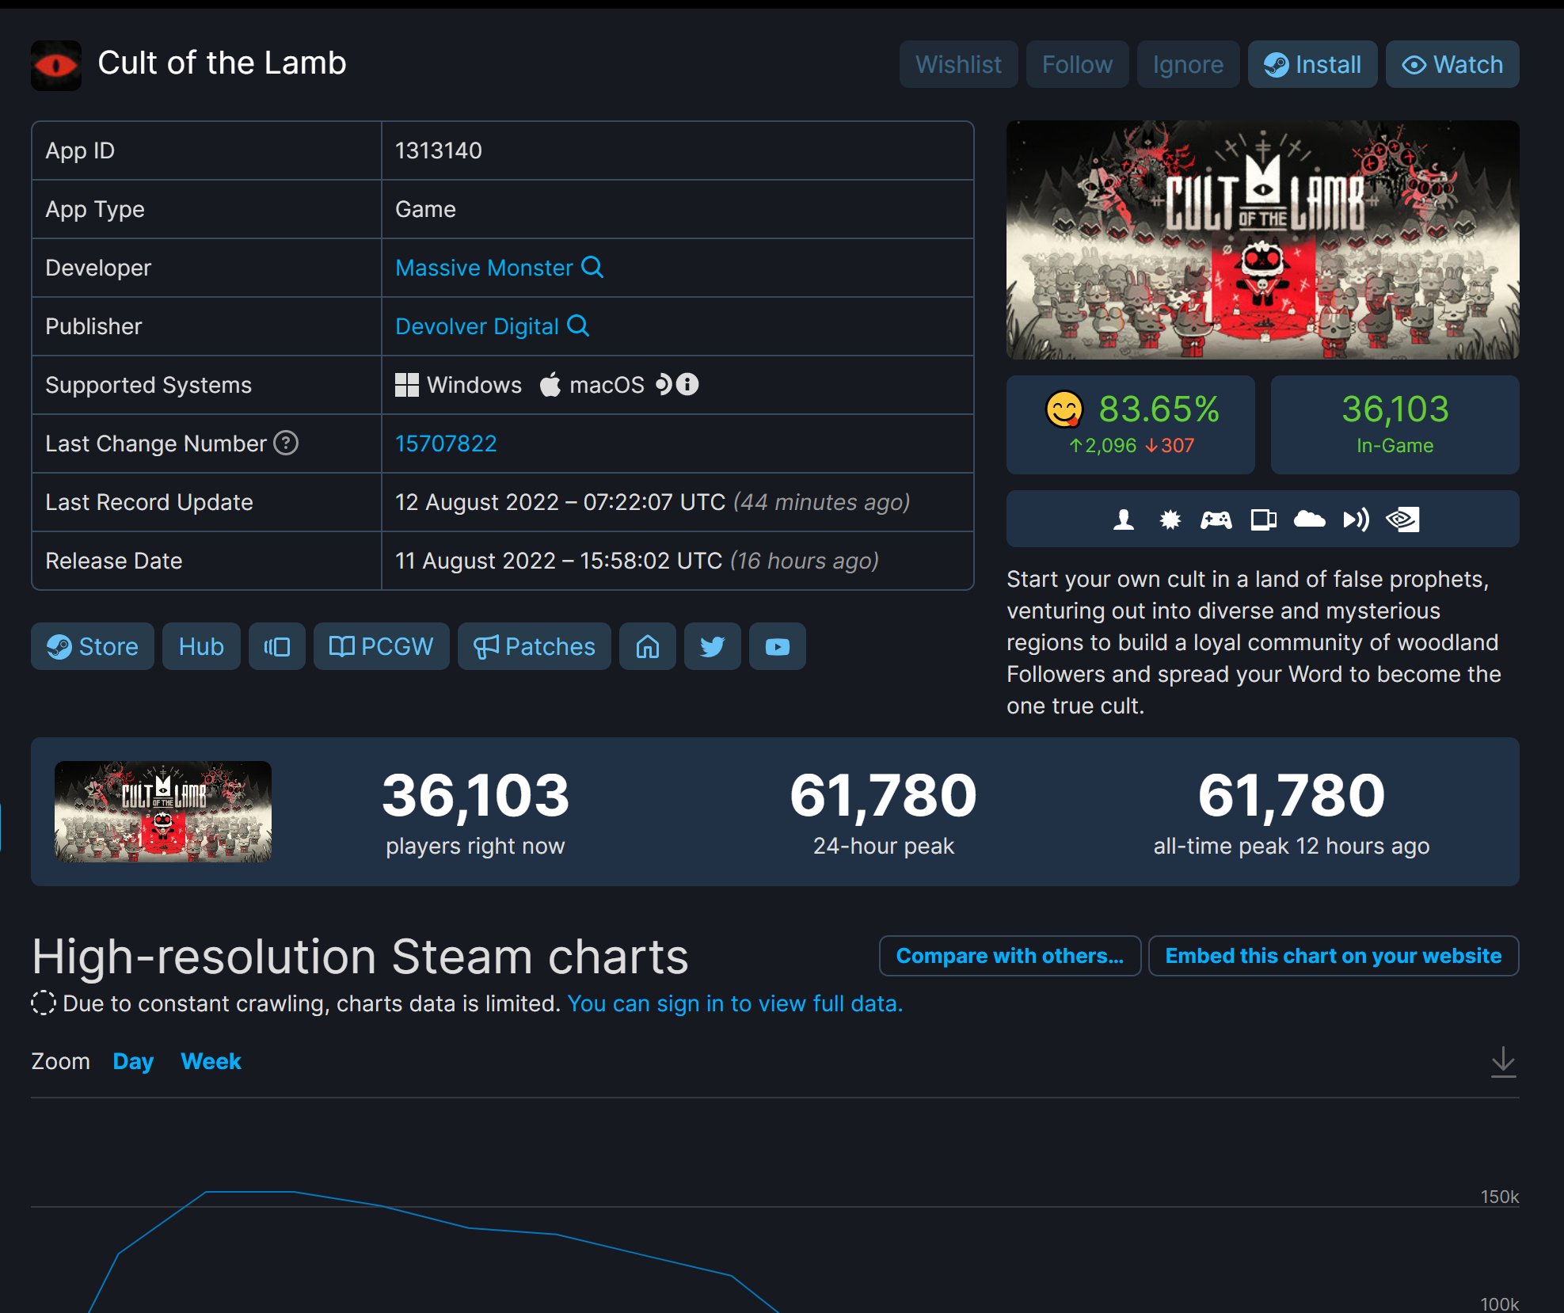The image size is (1564, 1313).
Task: Toggle Wishlist for Cult of the Lamb
Action: 958,64
